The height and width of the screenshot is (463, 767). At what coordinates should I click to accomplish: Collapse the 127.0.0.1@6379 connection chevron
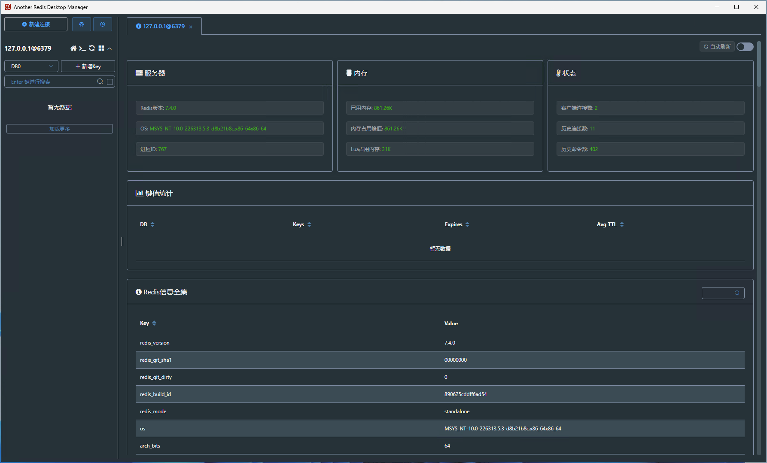[x=110, y=49]
